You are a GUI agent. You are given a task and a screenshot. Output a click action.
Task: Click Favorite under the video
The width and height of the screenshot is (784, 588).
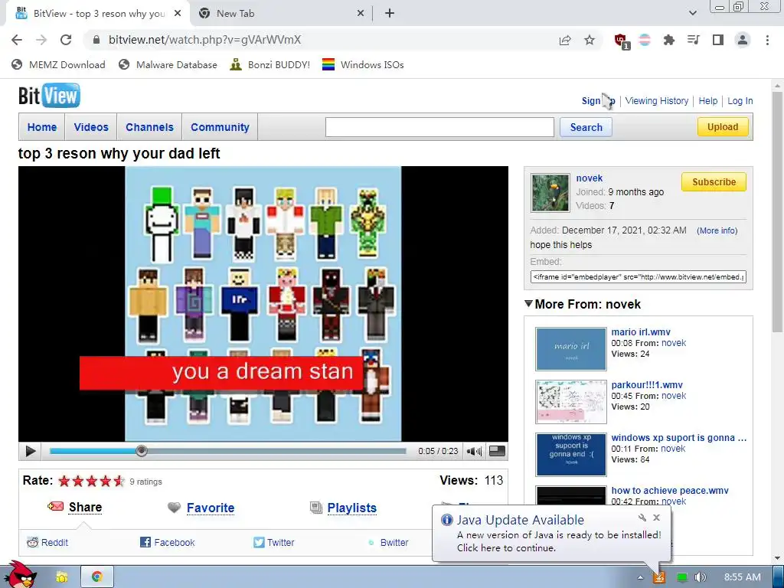pos(201,508)
